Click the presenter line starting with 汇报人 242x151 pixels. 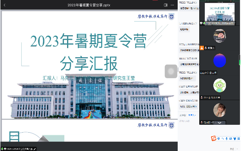(89, 78)
